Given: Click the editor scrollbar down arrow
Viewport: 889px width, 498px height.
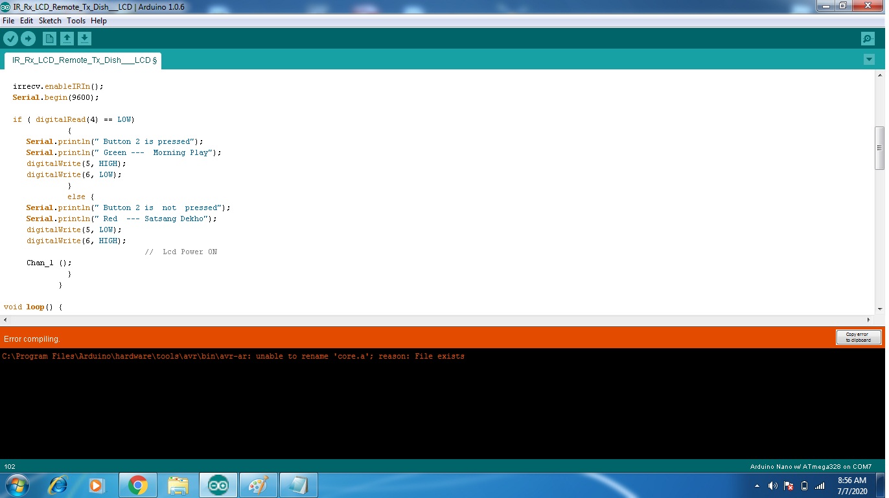Looking at the screenshot, I should pyautogui.click(x=879, y=309).
